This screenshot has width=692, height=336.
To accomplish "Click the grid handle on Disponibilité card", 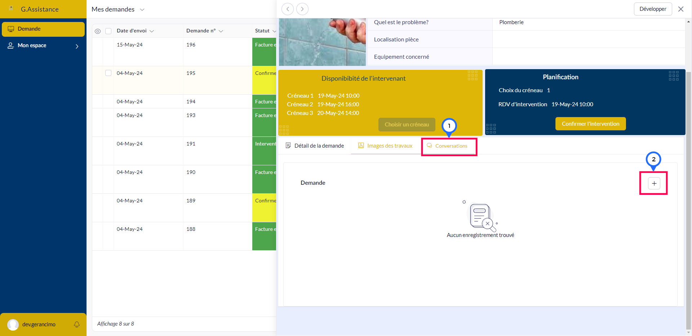I will pos(472,76).
